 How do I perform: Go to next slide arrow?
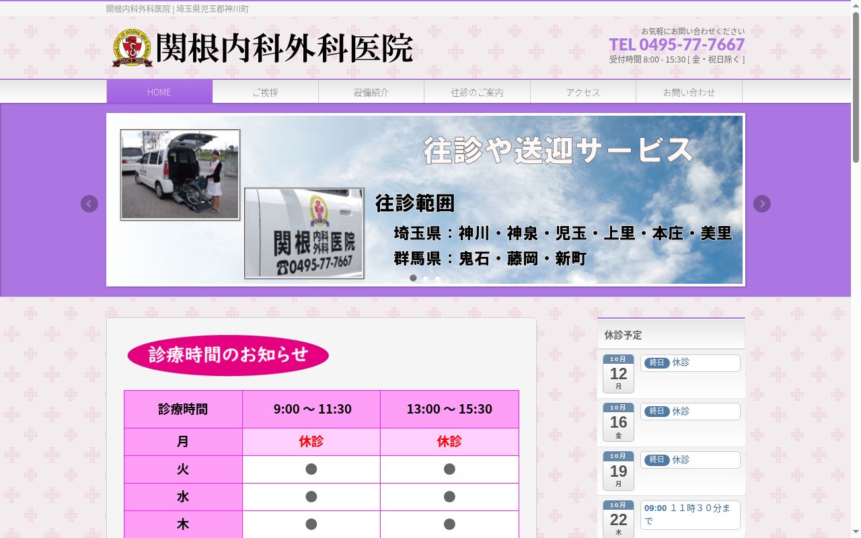762,204
